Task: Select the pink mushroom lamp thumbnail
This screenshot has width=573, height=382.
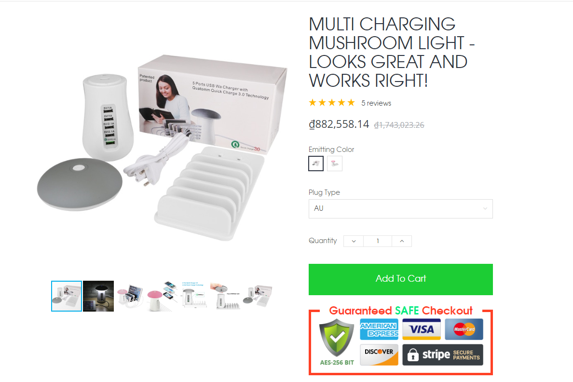Action: [x=162, y=296]
